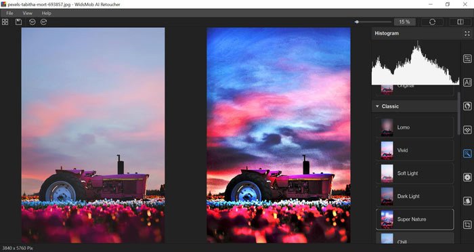Apply the Lomo filter preset

(x=414, y=127)
